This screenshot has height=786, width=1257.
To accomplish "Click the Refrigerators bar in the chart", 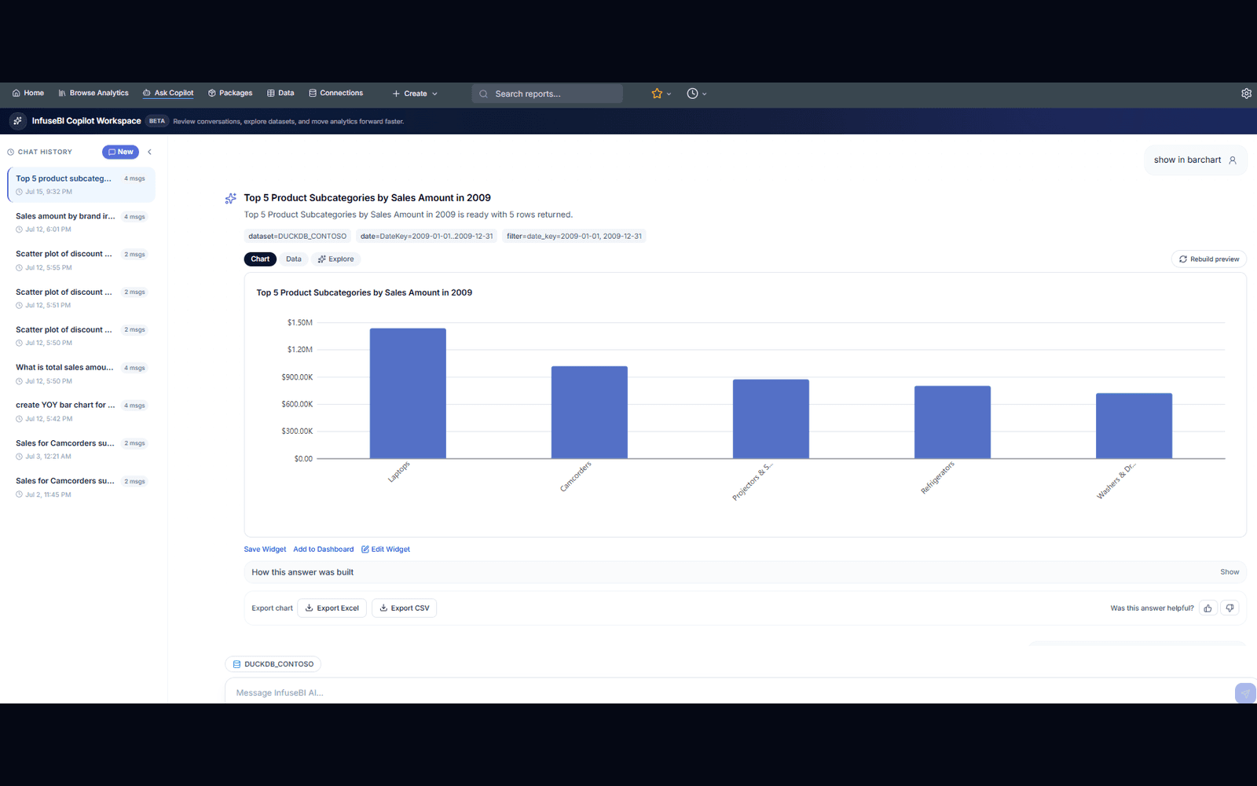I will point(952,422).
